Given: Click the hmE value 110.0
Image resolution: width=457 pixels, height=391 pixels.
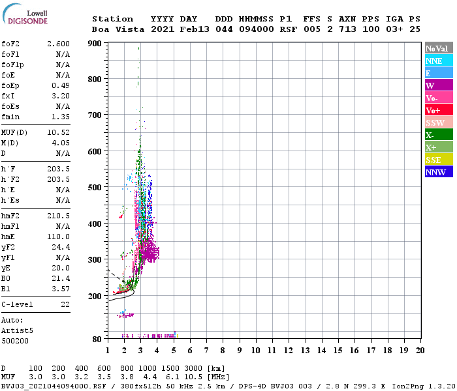Looking at the screenshot, I should pos(58,237).
